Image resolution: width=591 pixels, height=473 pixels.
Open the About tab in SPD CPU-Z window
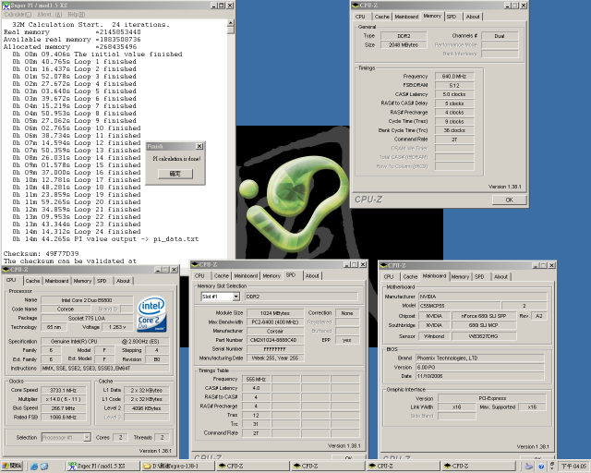pos(312,275)
